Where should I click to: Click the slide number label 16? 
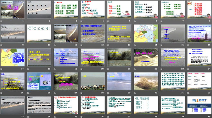209,45
